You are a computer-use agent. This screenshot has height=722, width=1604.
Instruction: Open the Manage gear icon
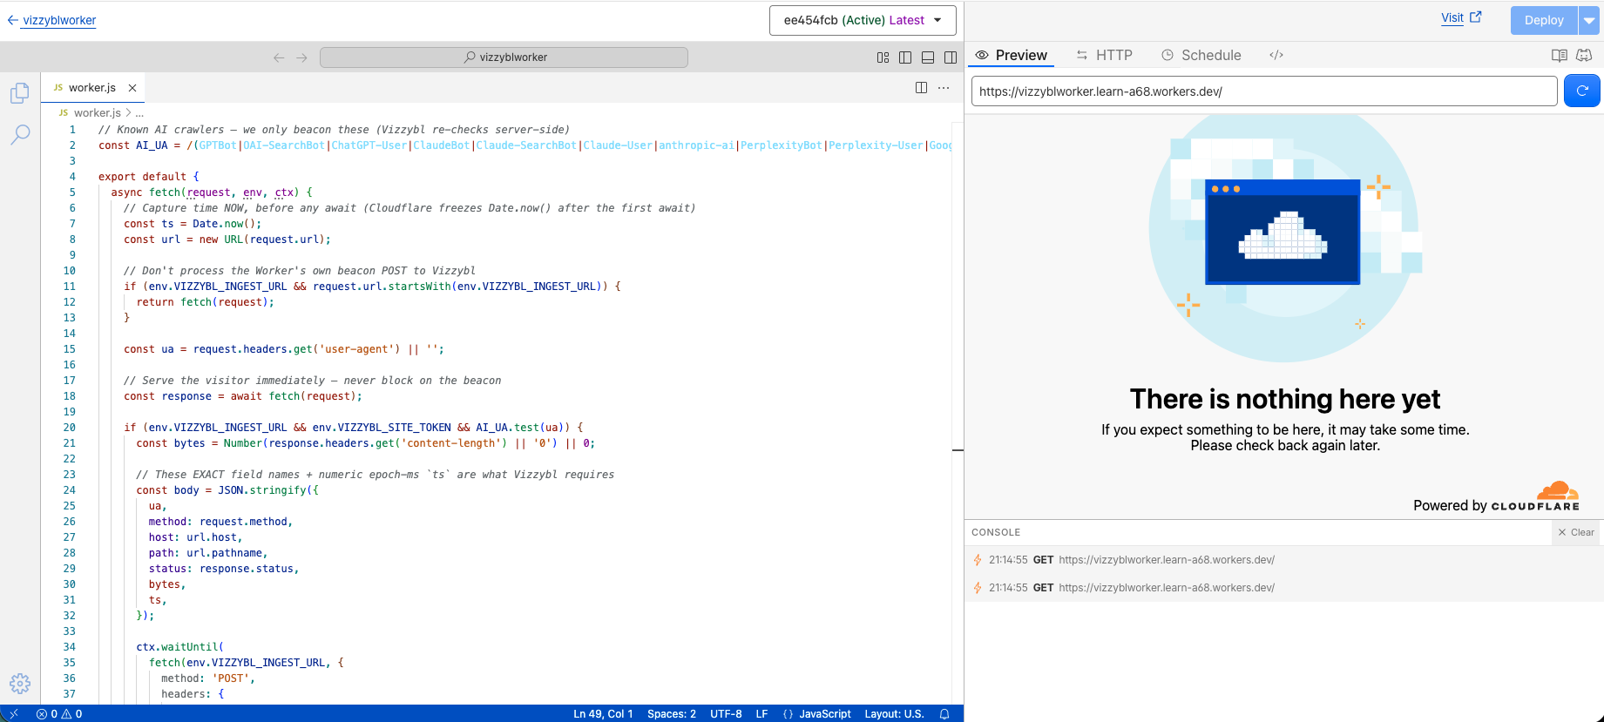click(x=20, y=684)
